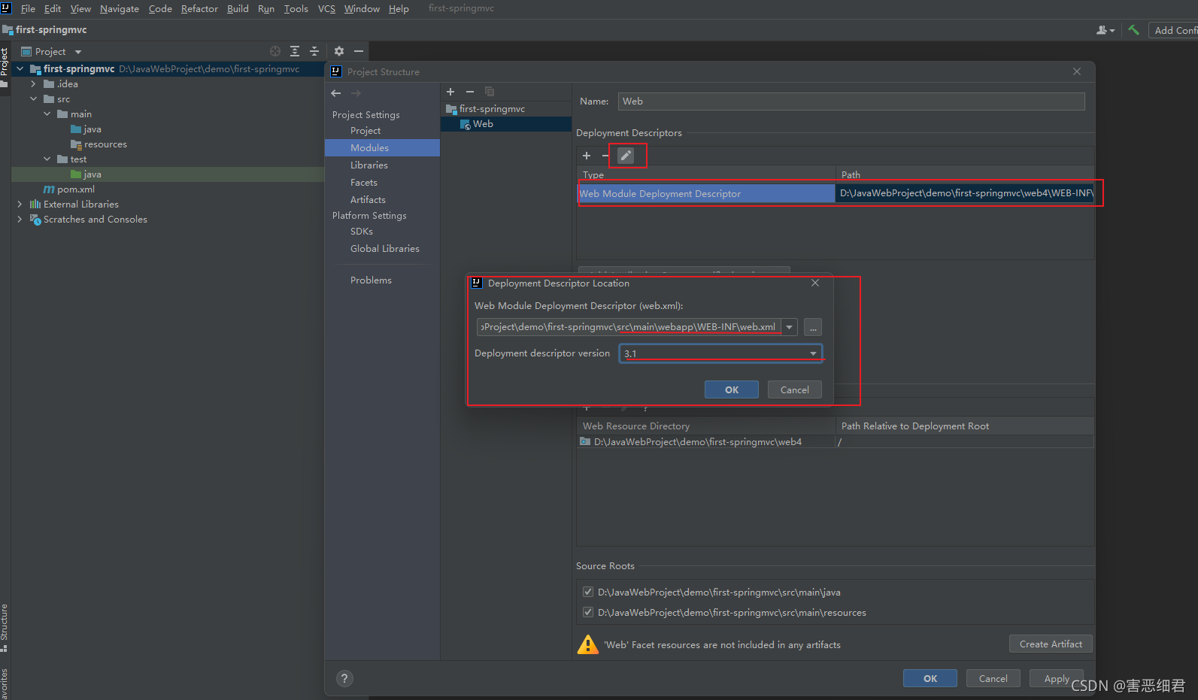
Task: Click Cancel in Project Structure dialog
Action: [993, 678]
